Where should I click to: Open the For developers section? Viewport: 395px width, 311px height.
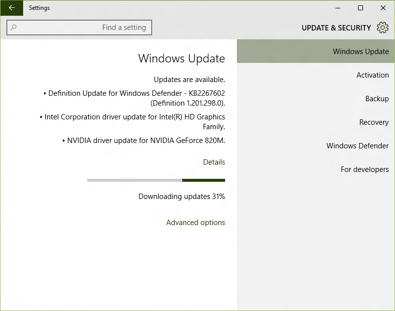coord(316,170)
